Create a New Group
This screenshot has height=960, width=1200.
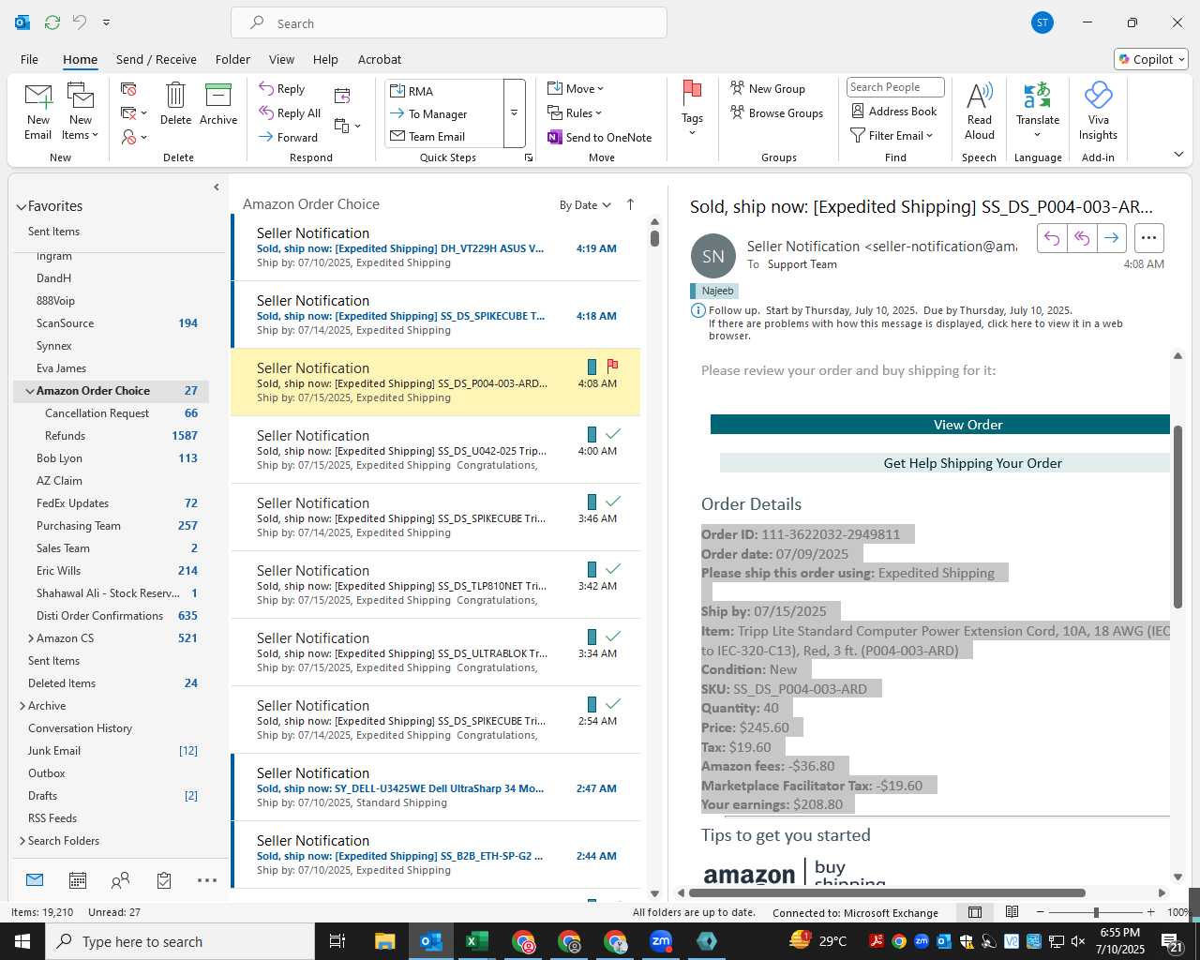768,88
